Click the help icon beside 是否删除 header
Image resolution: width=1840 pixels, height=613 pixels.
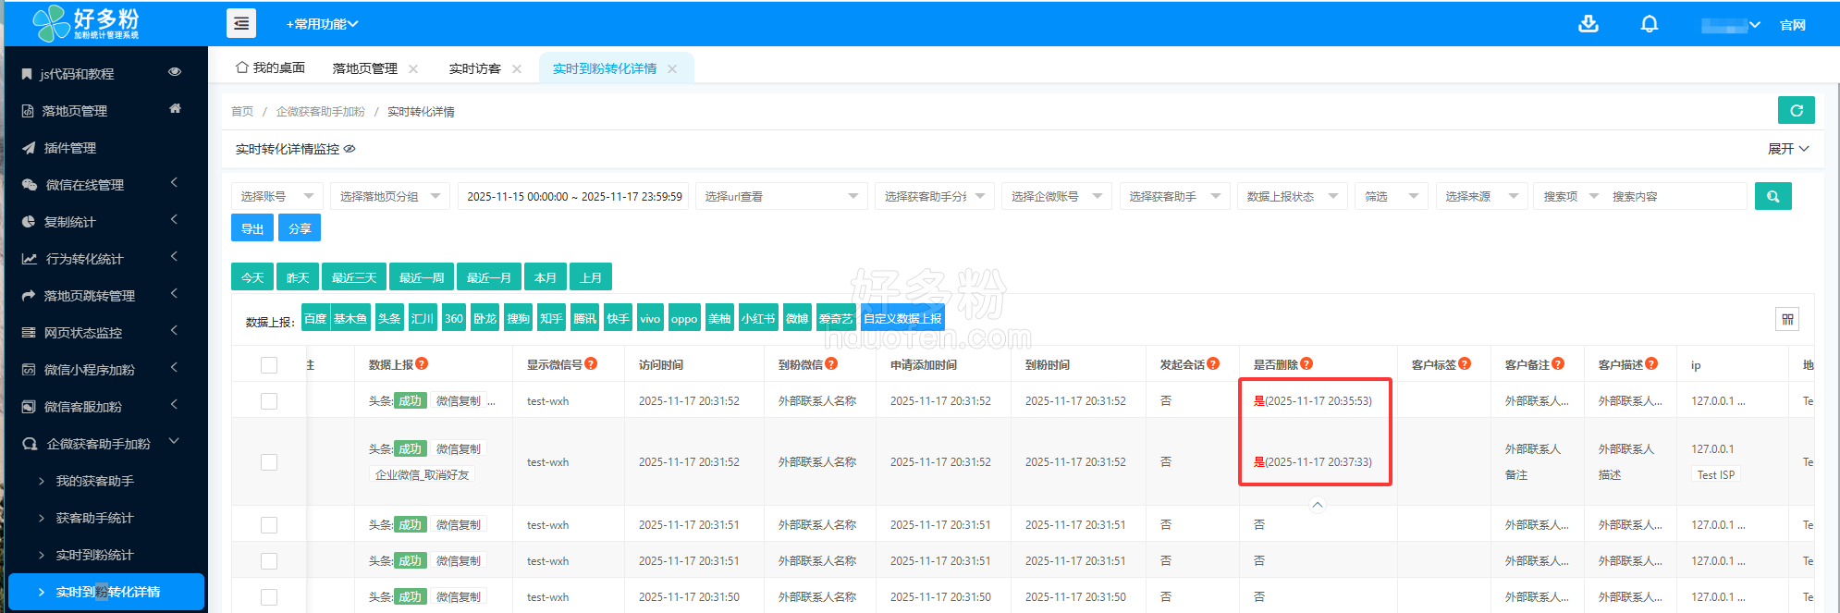1306,364
